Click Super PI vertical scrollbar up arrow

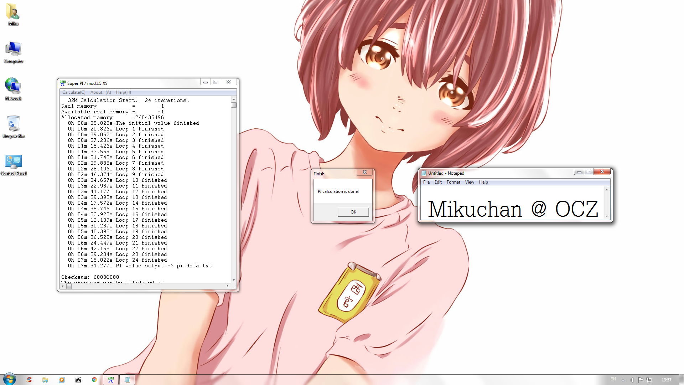coord(234,99)
